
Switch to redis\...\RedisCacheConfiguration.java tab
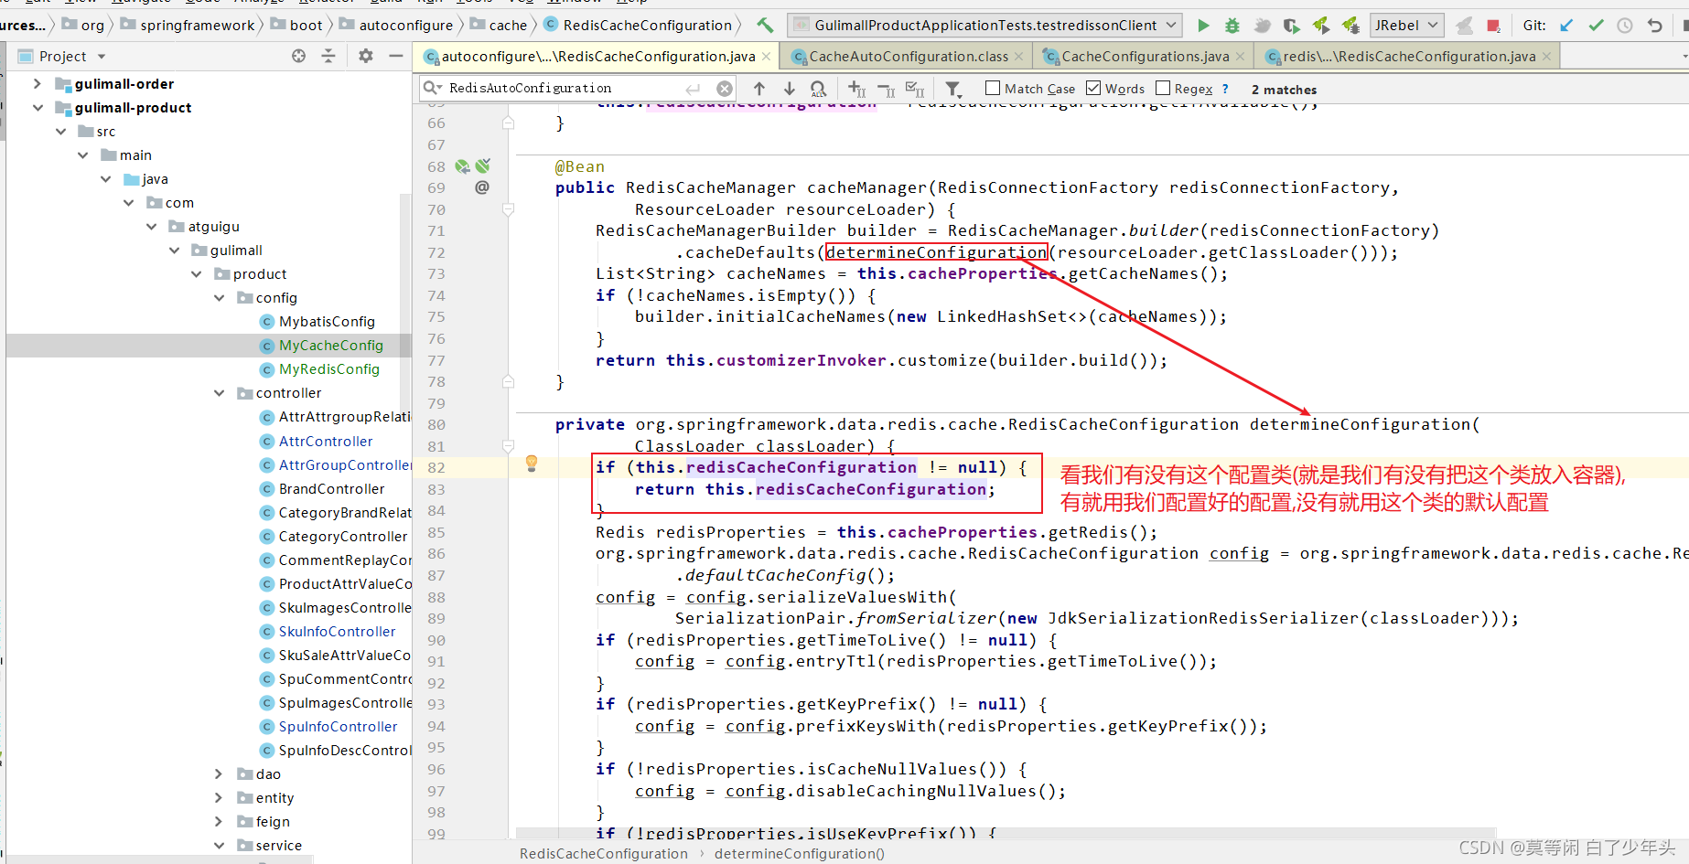point(1407,57)
